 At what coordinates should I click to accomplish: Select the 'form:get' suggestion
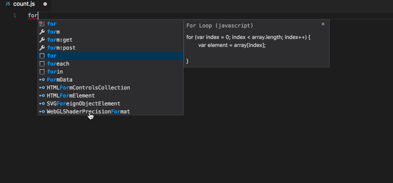click(x=111, y=40)
